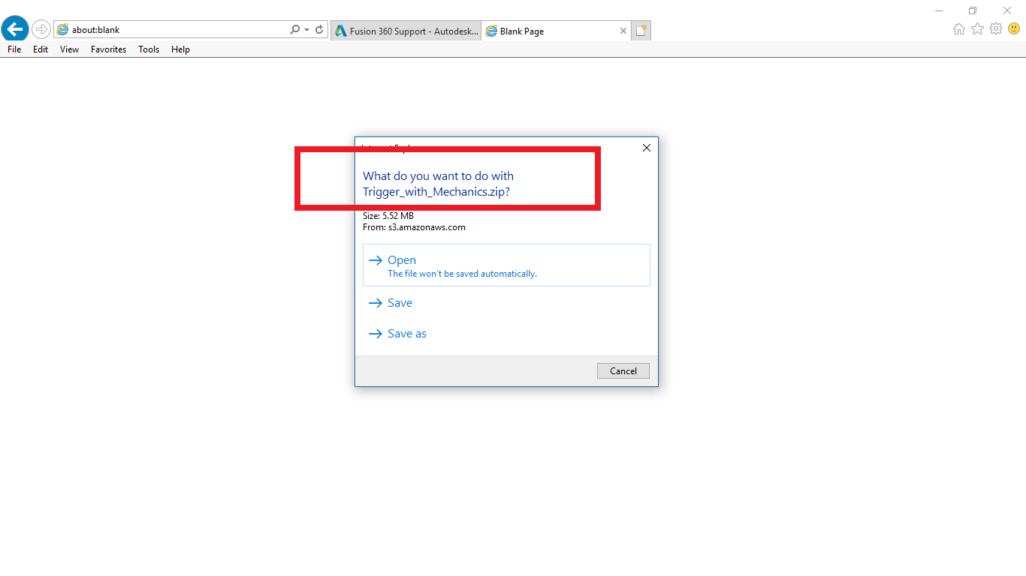Open Tools gear icon

tap(996, 29)
